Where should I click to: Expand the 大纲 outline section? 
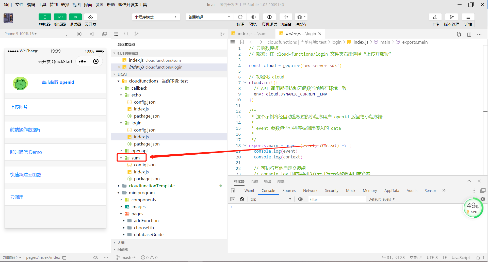[x=169, y=243]
